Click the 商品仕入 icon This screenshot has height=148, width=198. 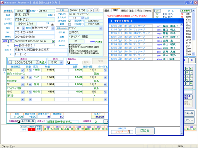[x=68, y=62]
